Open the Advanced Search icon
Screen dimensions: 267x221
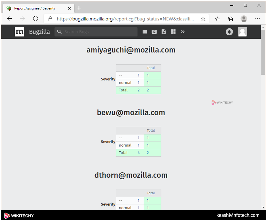pos(154,32)
